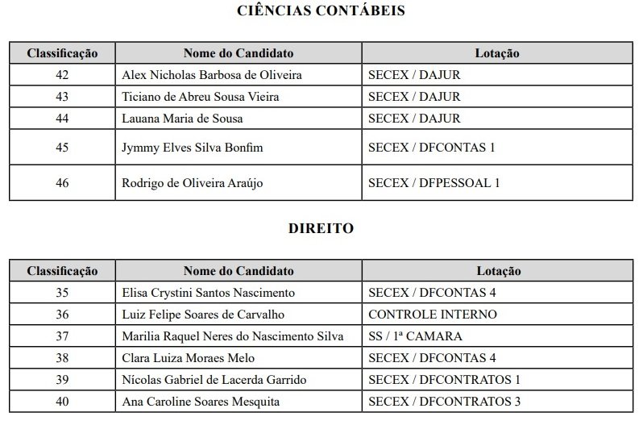Click the CIÊNCIAS CONTÁBEIS heading
This screenshot has width=643, height=421.
coord(321,10)
